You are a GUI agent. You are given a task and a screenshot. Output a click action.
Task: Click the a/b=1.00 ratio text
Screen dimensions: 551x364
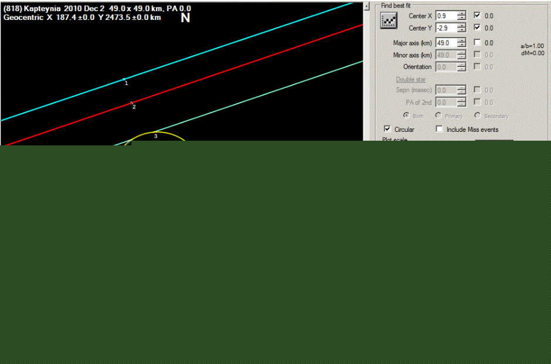click(532, 46)
